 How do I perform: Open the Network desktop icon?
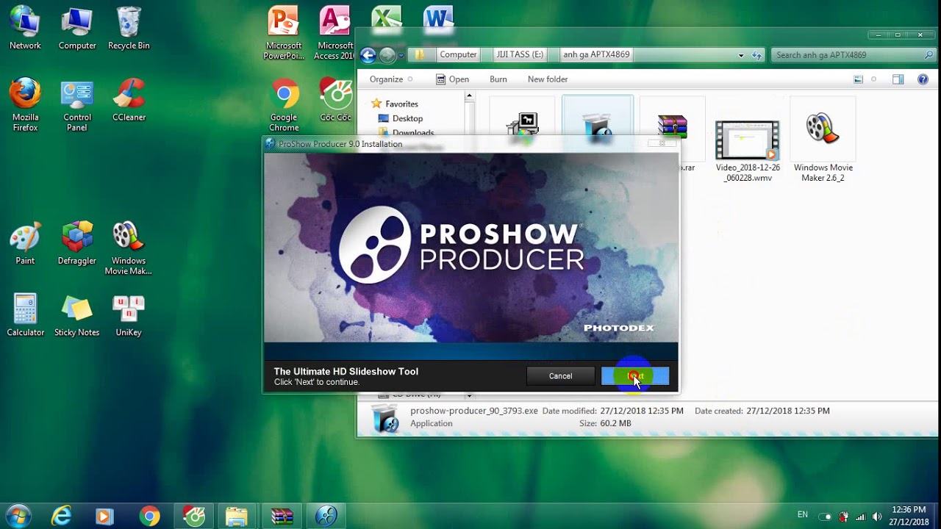[25, 28]
